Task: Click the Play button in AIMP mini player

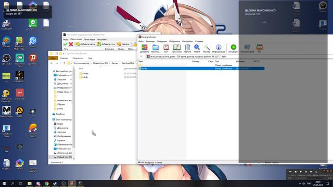Action: coord(301,171)
